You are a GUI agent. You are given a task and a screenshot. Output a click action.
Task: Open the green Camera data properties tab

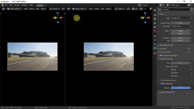coord(155,48)
